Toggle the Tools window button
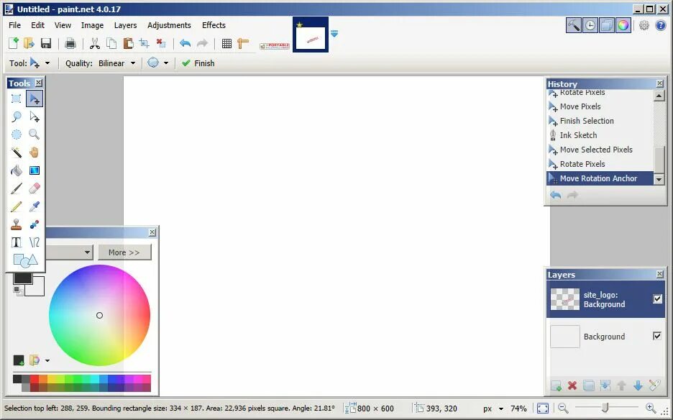The width and height of the screenshot is (673, 420). pos(574,25)
